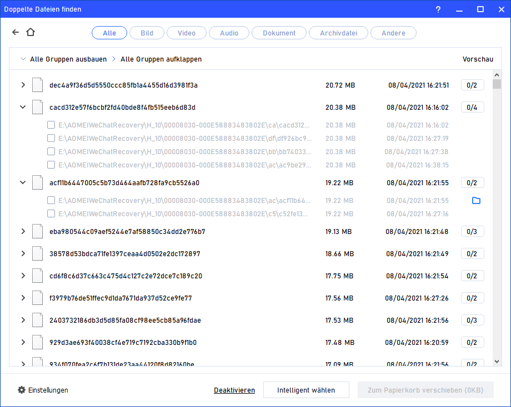Open the window menu dropdown icon in title bar

tap(459, 9)
